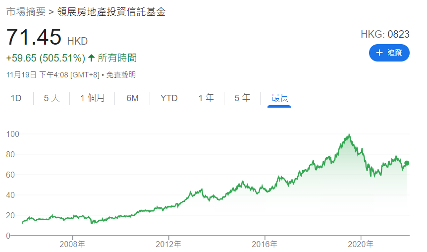Screen dimensions: 427x252
Task: Switch to the 1 個月 range tab
Action: click(x=92, y=98)
